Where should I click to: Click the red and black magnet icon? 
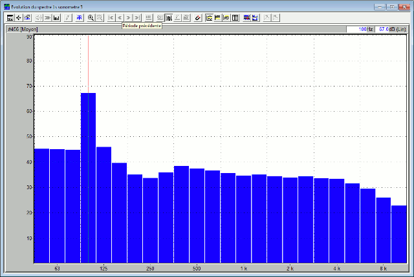[197, 17]
